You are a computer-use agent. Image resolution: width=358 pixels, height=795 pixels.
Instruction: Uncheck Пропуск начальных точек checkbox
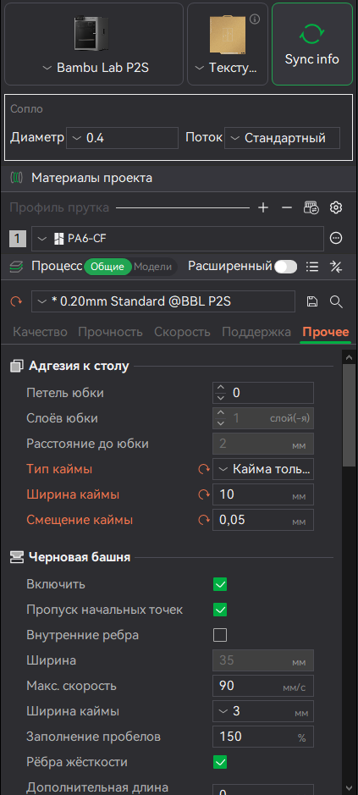(220, 610)
